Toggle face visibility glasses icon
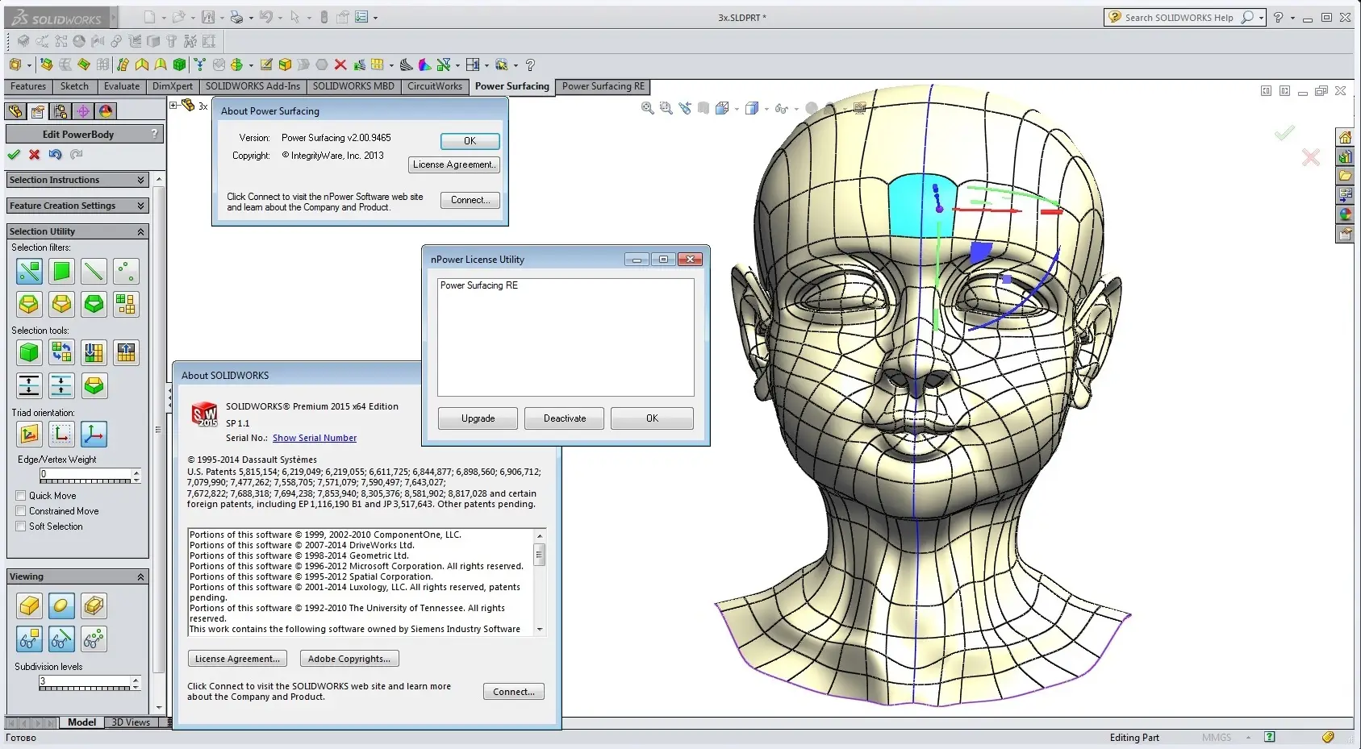The image size is (1361, 749). (x=29, y=639)
